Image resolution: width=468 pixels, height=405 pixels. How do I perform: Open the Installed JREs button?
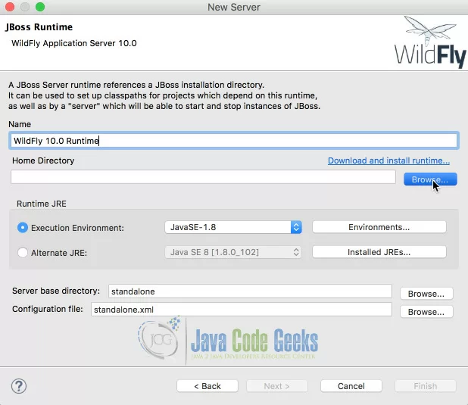[x=379, y=252]
